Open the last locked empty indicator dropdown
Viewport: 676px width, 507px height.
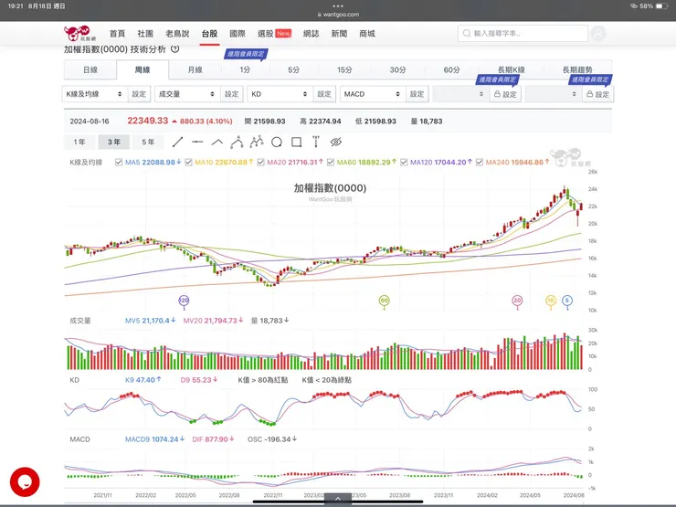(x=554, y=94)
